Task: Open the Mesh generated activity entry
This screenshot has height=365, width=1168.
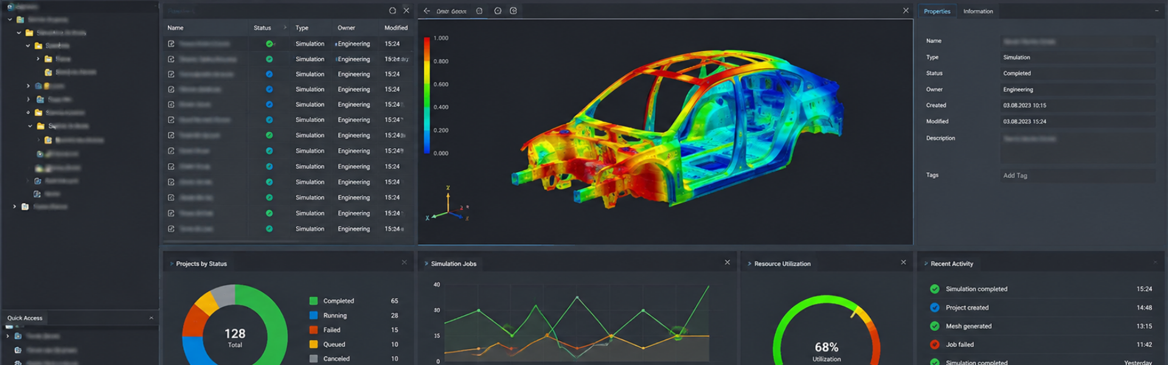Action: click(1041, 327)
